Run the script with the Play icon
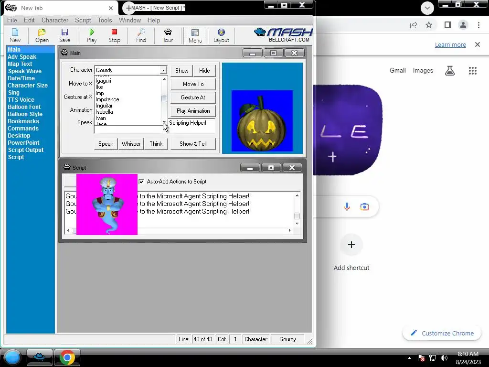 [x=92, y=35]
